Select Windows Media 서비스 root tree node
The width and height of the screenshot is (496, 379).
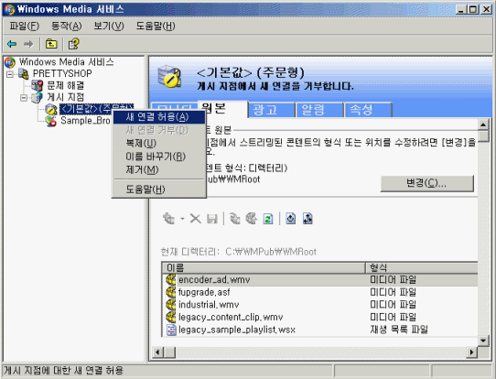pos(66,61)
